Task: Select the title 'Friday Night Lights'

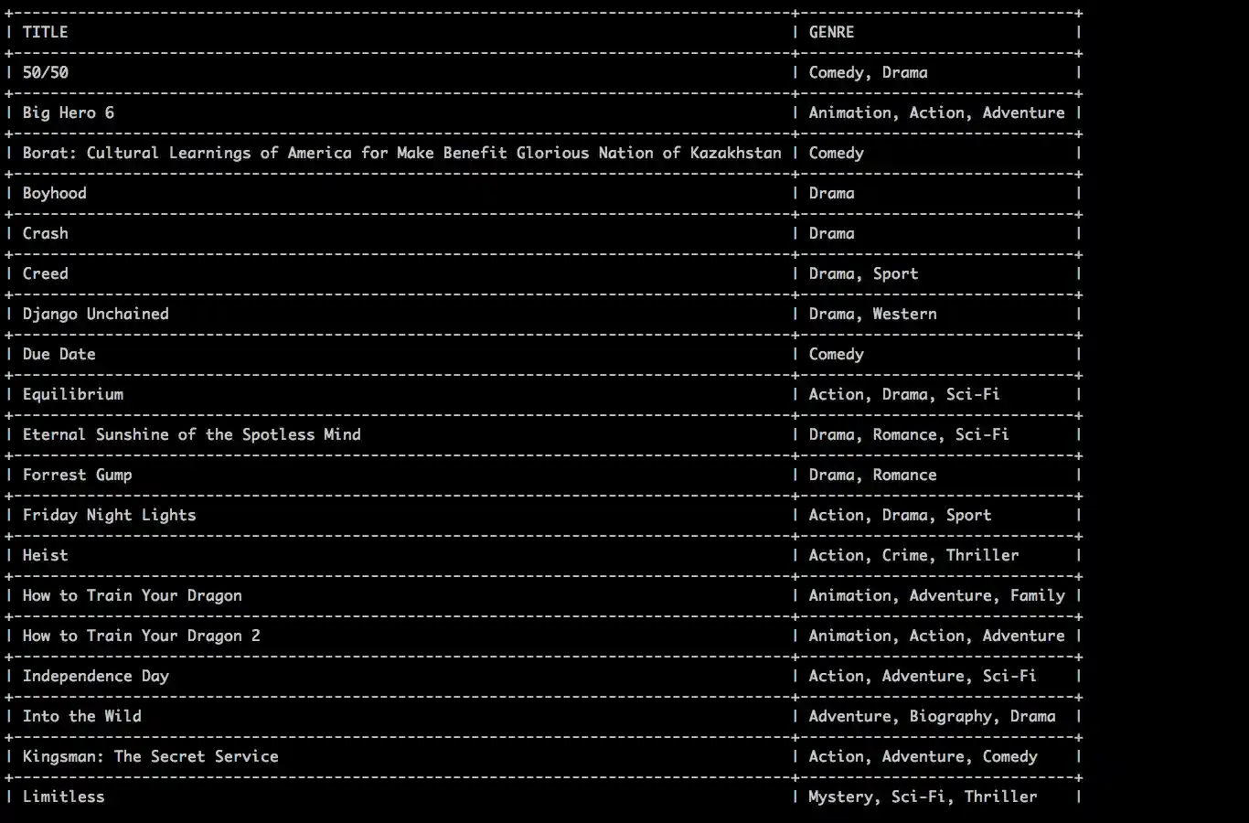Action: click(x=109, y=515)
